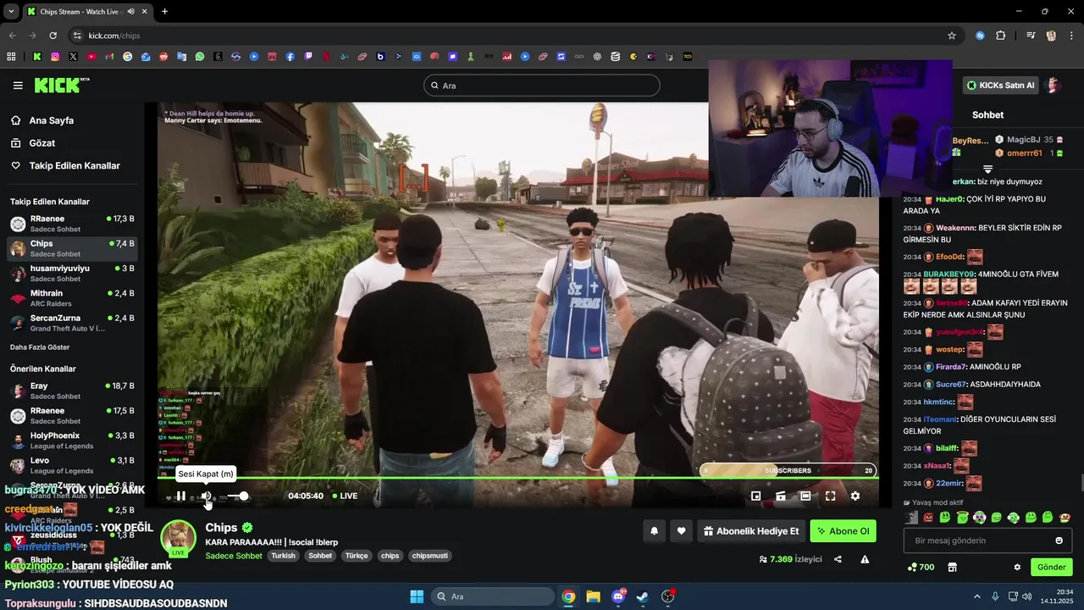Focus the Kick Ara search box
The image size is (1084, 610).
pyautogui.click(x=541, y=86)
